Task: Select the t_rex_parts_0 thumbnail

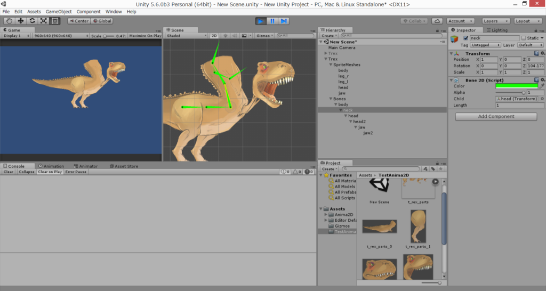Action: (x=379, y=227)
